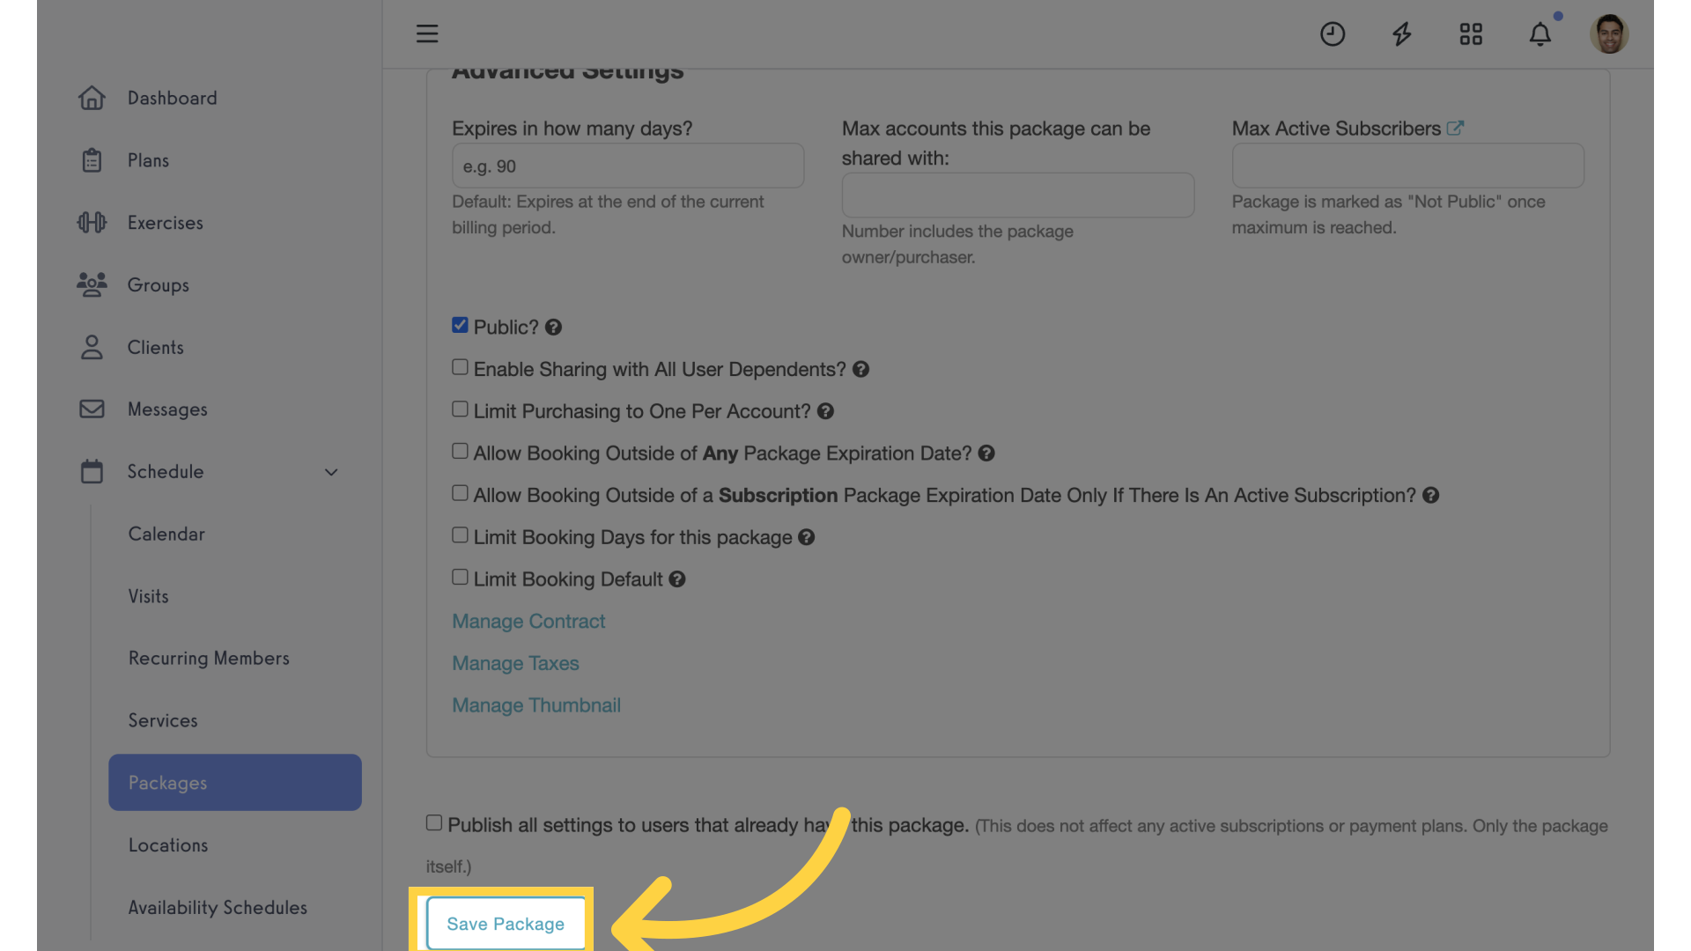Viewport: 1691px width, 951px height.
Task: Click the Plans icon in sidebar
Action: coord(91,160)
